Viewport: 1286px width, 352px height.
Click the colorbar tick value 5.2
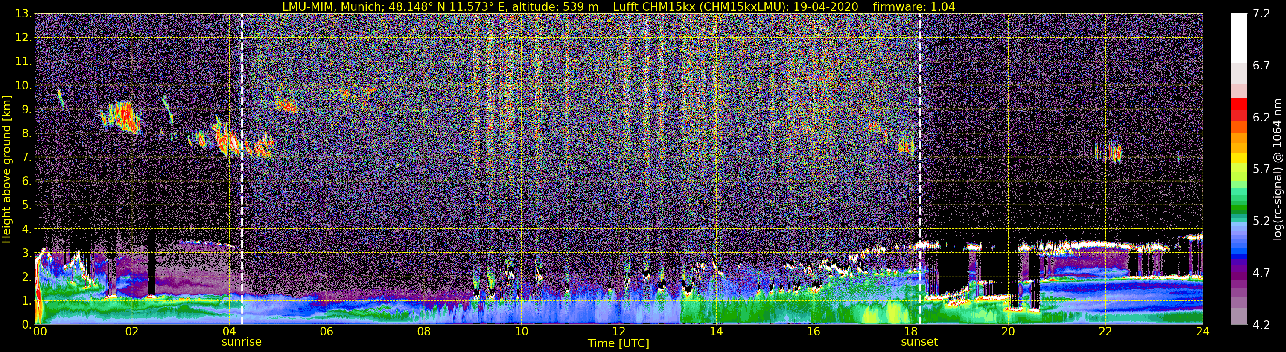coord(1261,221)
